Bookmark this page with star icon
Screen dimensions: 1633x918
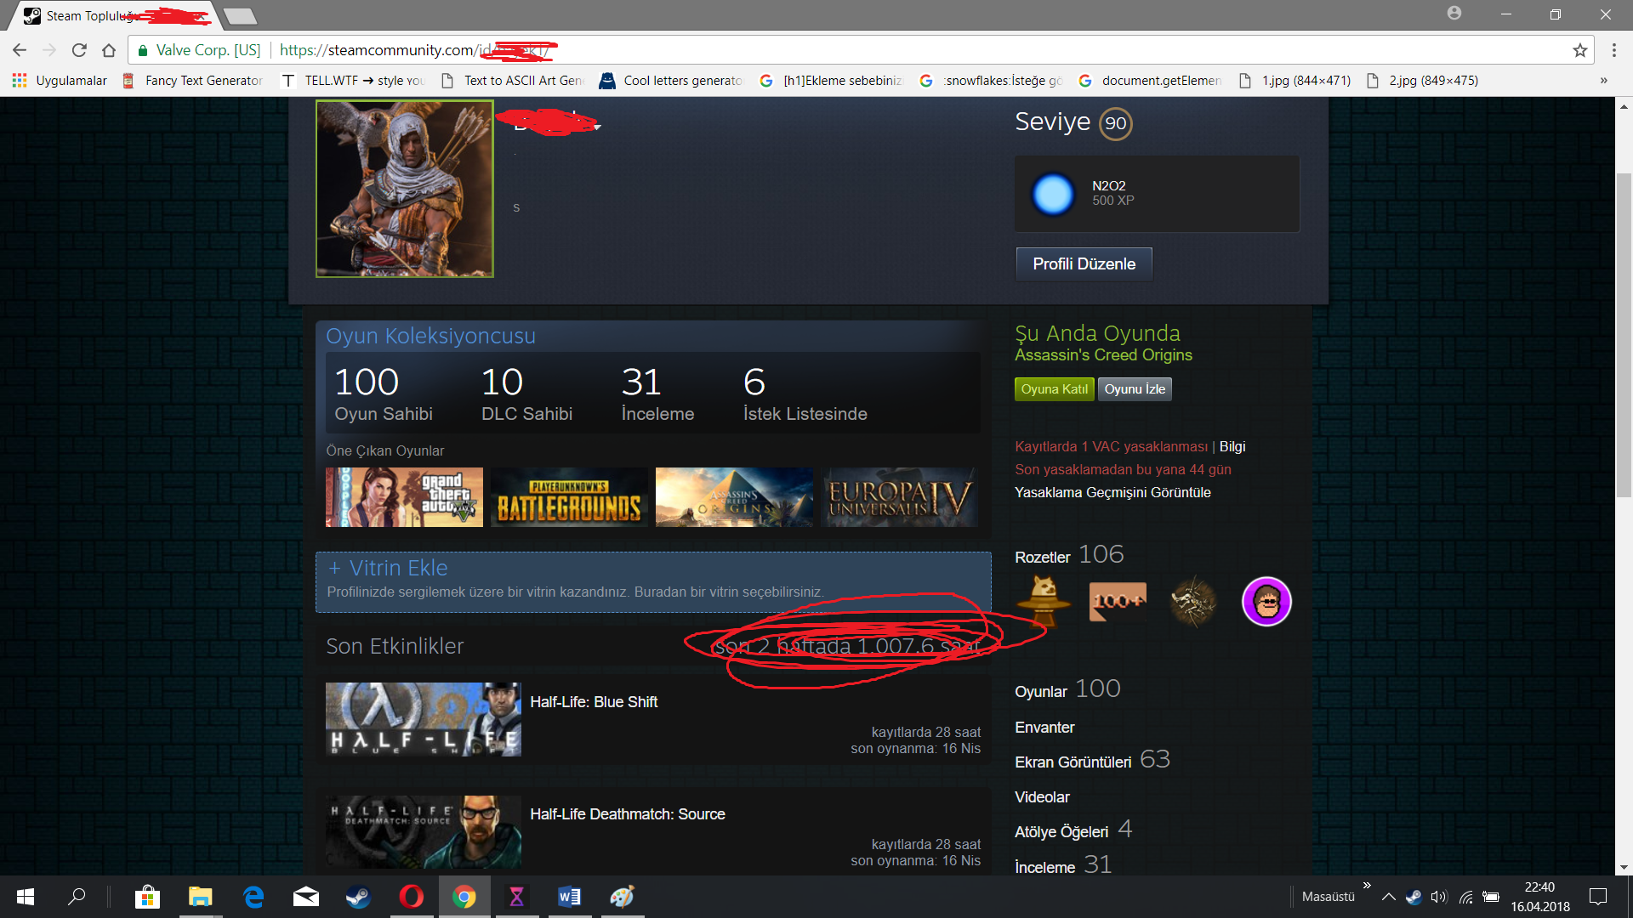1580,50
